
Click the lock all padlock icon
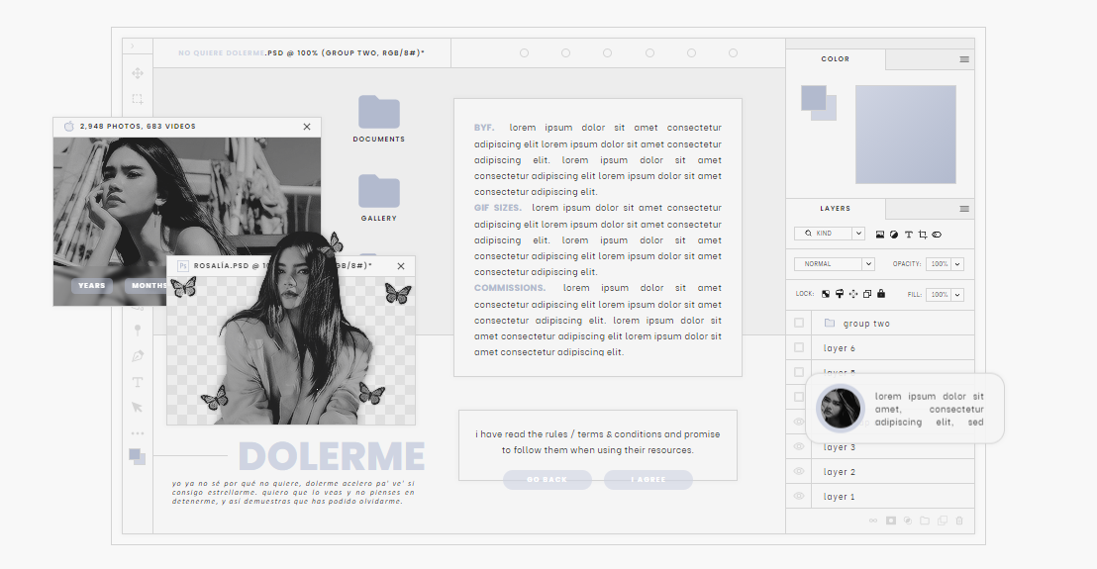point(881,294)
